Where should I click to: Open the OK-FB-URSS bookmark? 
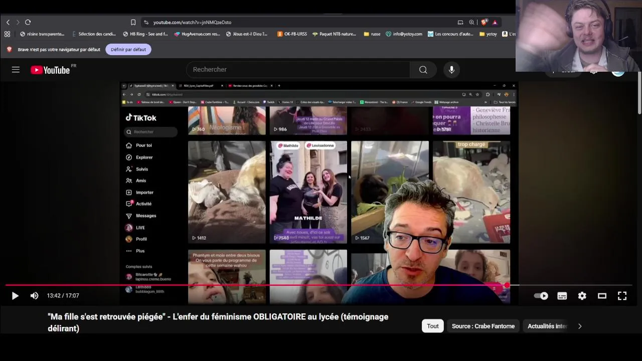[292, 34]
